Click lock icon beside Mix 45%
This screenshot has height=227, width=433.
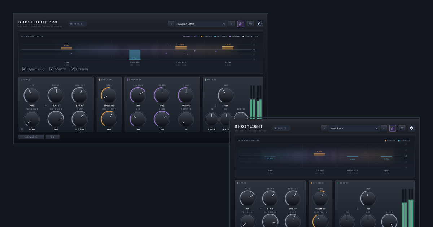358,208
